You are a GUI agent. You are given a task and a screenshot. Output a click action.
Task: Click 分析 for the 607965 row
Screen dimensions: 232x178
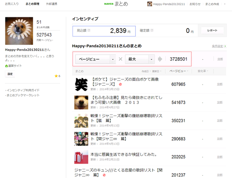(220, 84)
